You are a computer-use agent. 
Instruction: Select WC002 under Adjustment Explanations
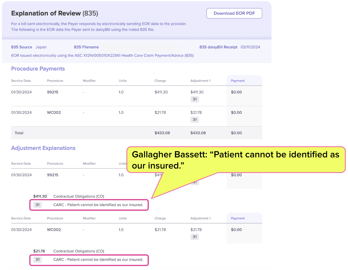pyautogui.click(x=54, y=230)
